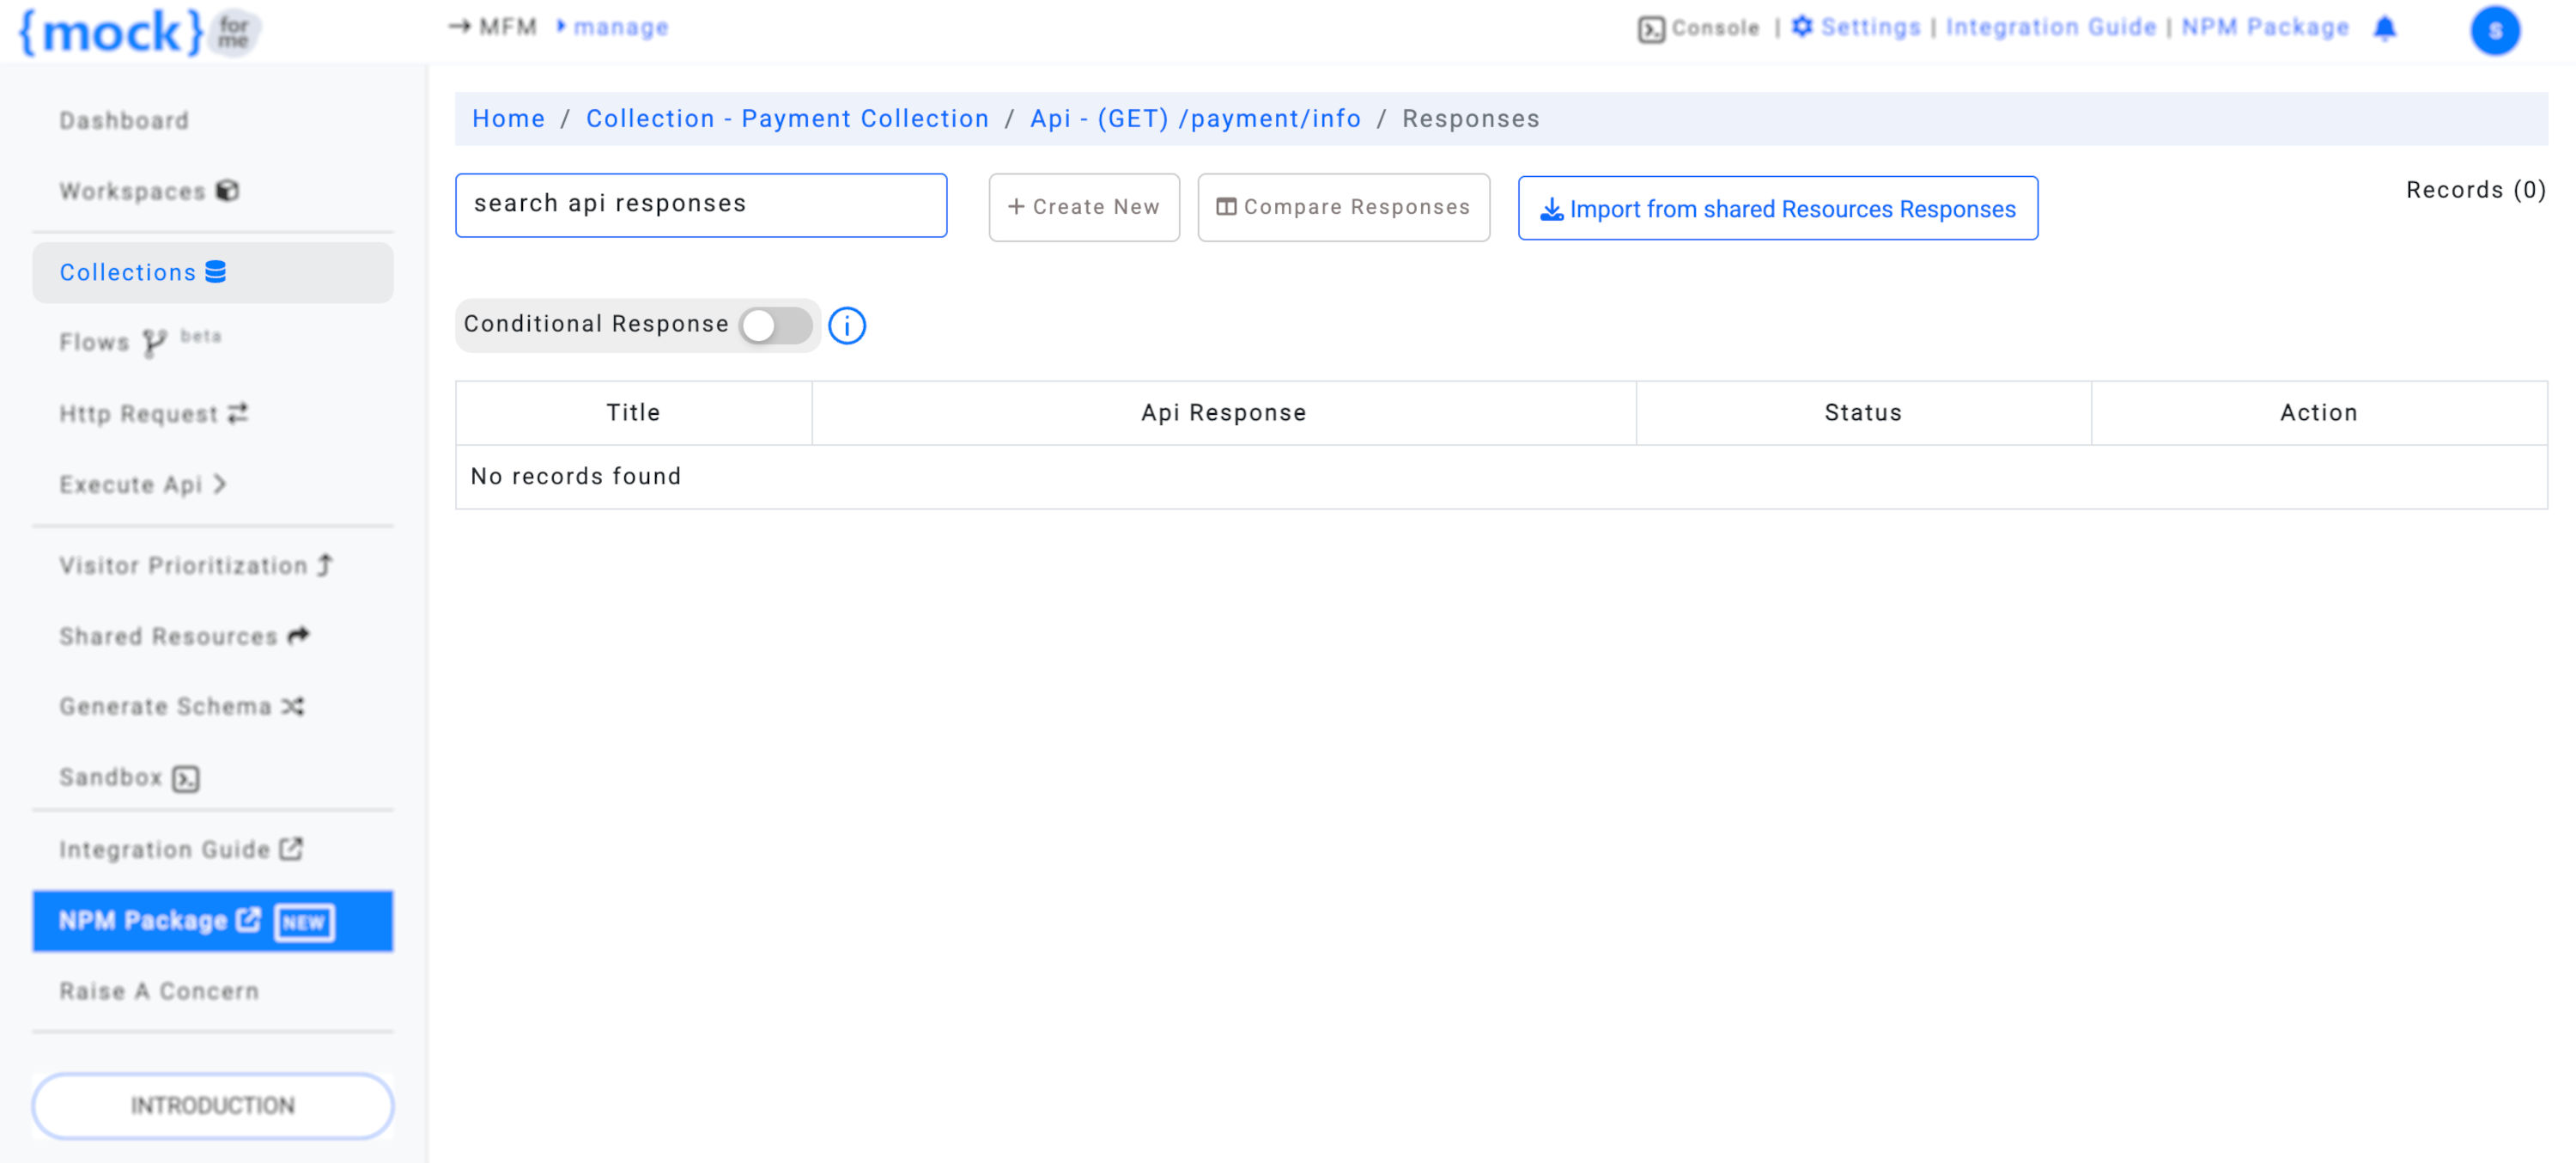Click the Visitor Prioritization arrow icon

[x=325, y=565]
